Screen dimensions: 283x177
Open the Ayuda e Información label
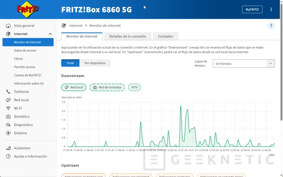point(30,157)
